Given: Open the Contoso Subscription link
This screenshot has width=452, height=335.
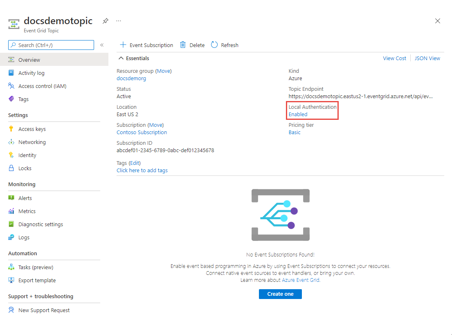Looking at the screenshot, I should pyautogui.click(x=142, y=133).
